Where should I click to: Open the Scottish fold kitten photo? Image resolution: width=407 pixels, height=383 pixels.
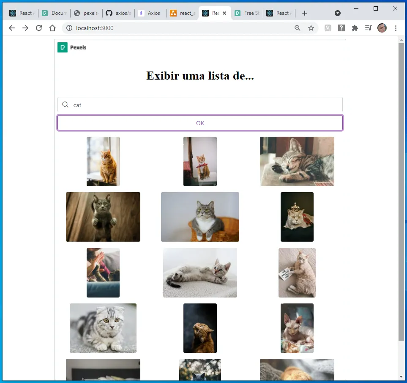103,328
